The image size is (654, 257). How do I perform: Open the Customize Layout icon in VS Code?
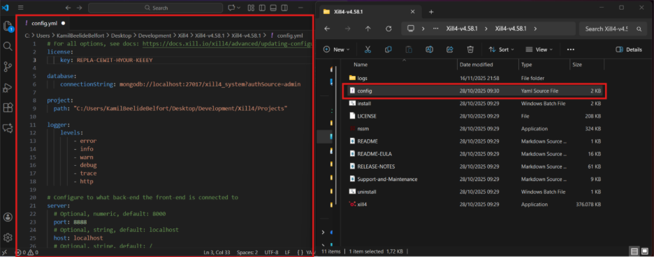251,8
